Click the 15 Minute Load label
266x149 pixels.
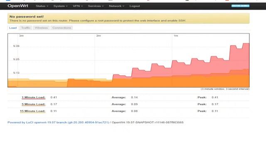(32, 111)
